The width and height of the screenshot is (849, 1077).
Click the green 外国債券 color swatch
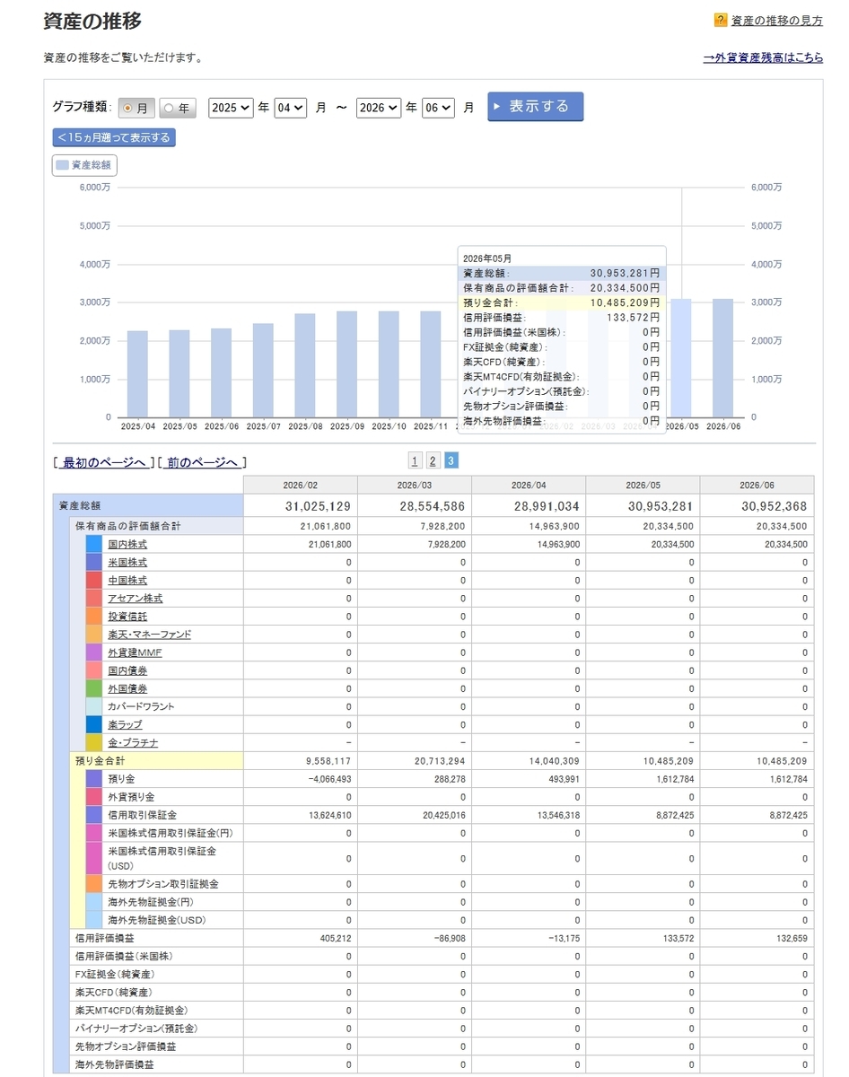point(94,688)
